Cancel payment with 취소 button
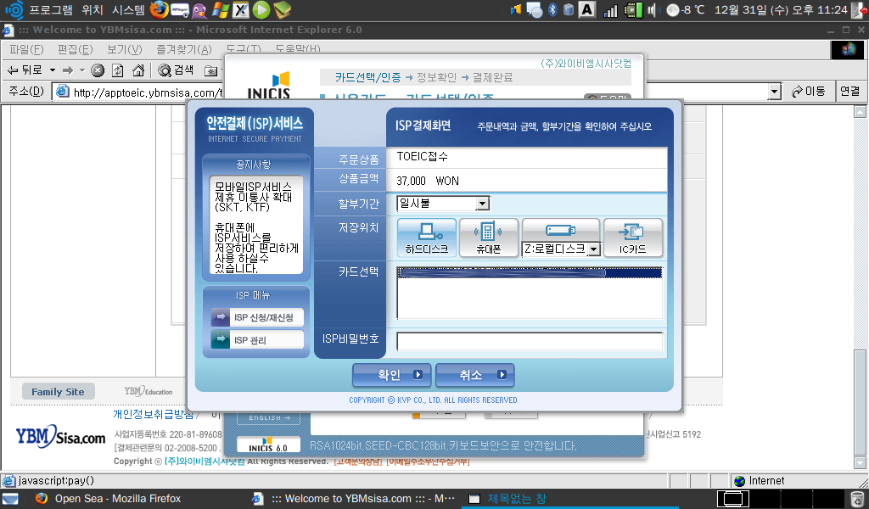 point(475,375)
